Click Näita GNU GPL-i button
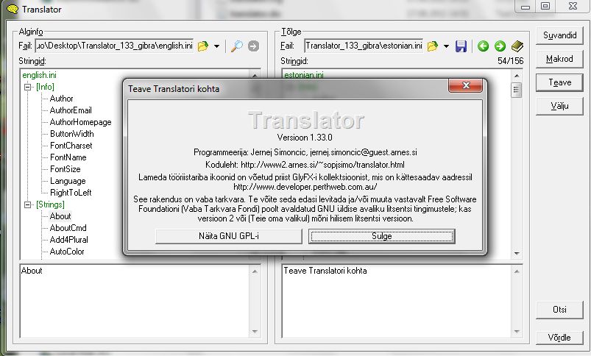Viewport: 591px width, 356px height. (x=229, y=236)
